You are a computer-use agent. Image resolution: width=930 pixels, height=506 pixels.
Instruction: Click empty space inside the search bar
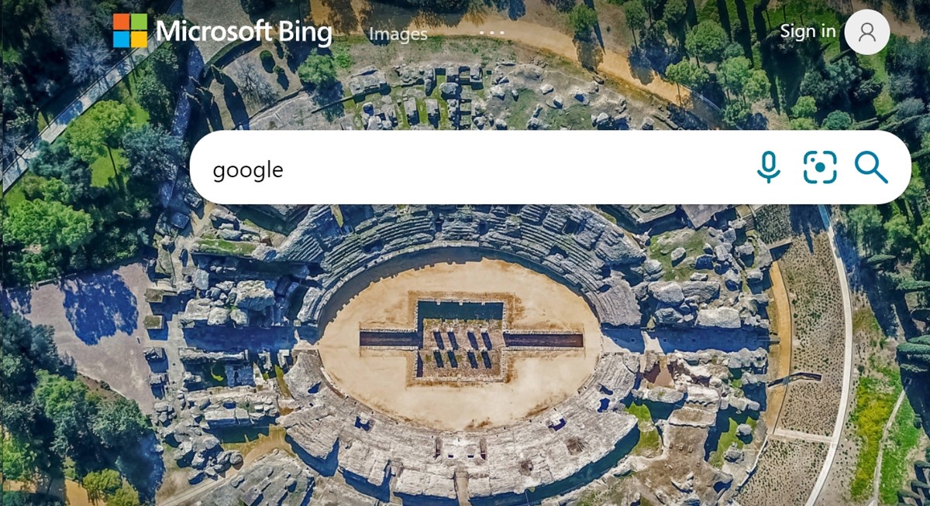click(x=511, y=167)
